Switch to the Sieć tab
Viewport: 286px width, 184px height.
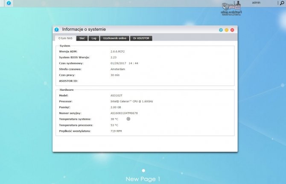[x=82, y=38]
